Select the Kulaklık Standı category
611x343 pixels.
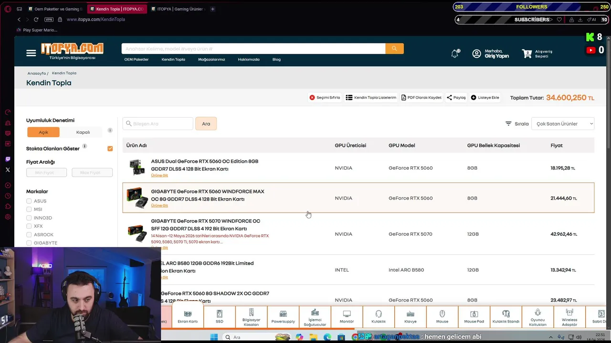pos(506,317)
